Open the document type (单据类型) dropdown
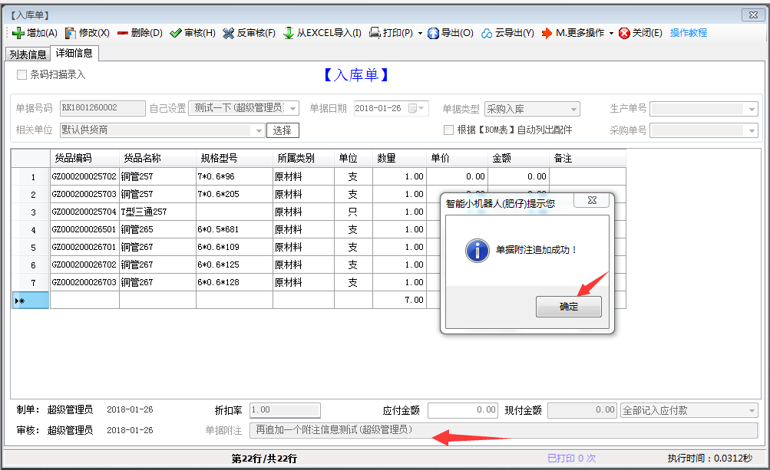 [x=573, y=110]
